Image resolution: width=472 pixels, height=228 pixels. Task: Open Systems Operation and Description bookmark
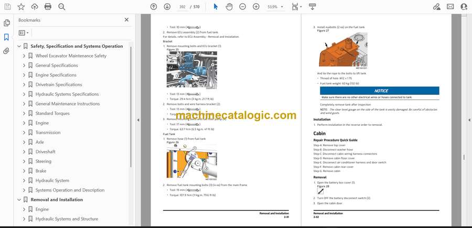[x=70, y=190]
